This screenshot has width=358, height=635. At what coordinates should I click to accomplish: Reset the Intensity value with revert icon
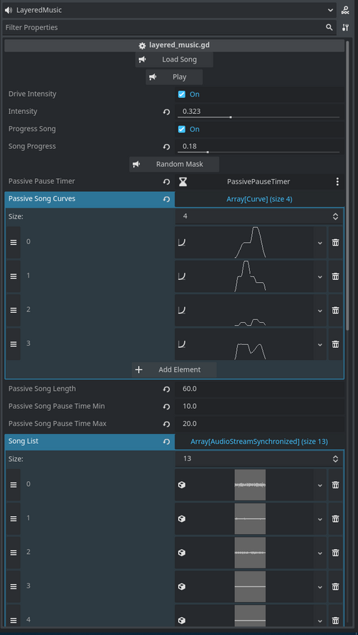[166, 112]
